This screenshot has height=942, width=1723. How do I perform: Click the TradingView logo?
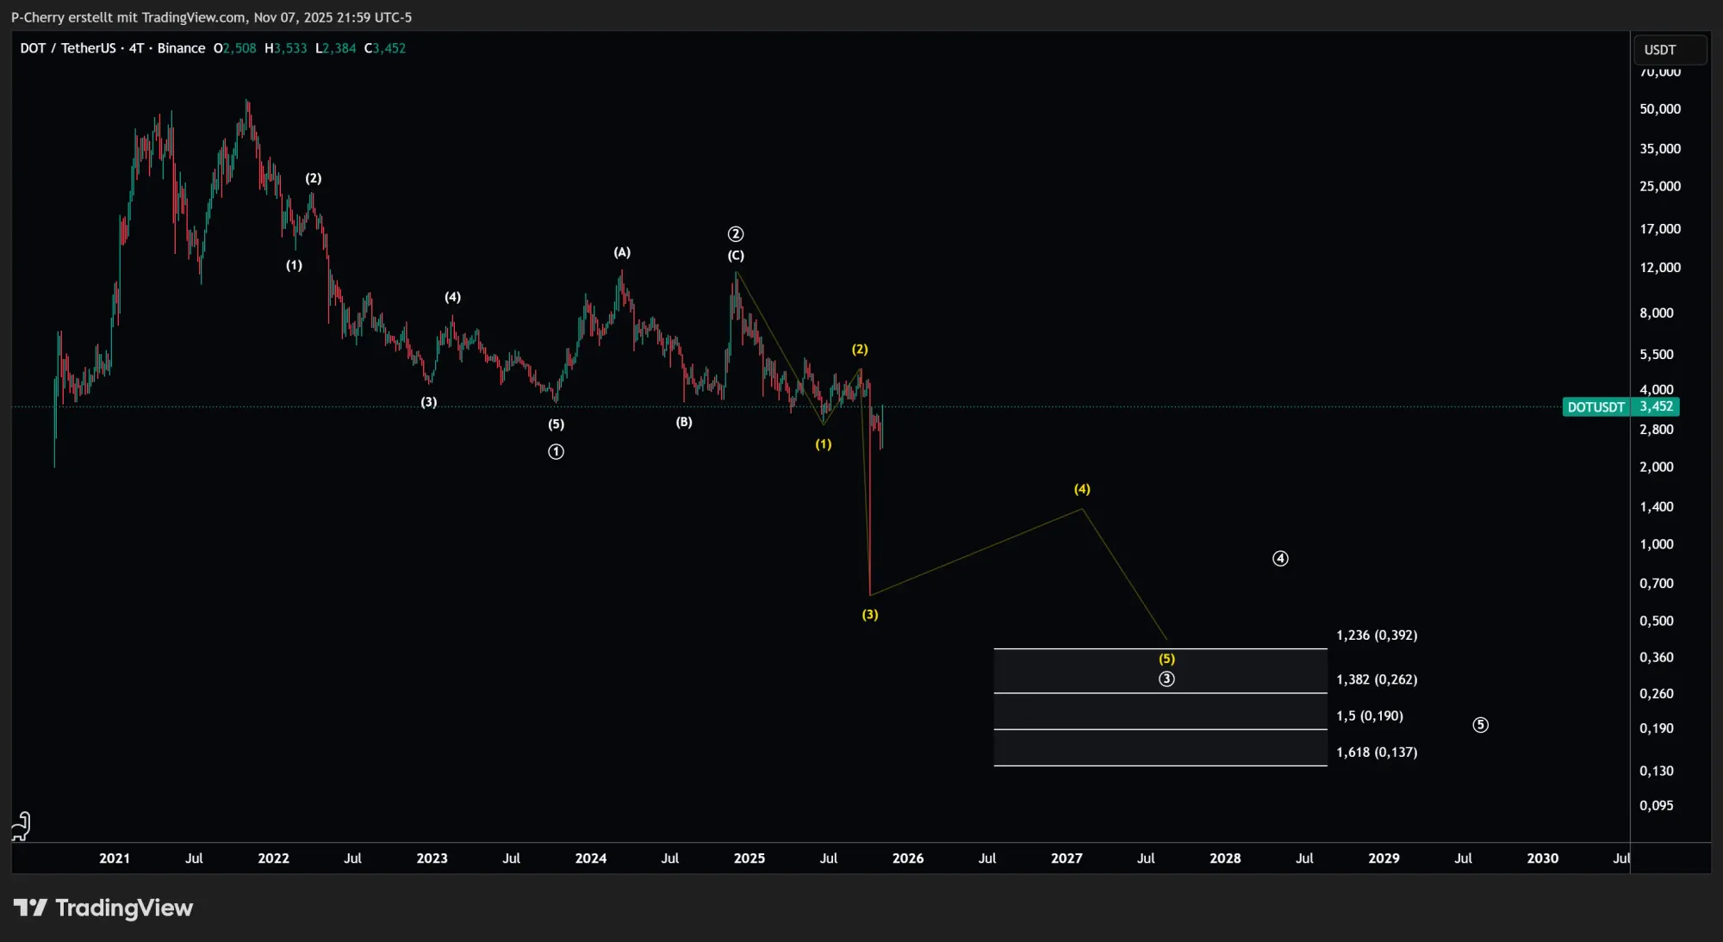pos(103,908)
